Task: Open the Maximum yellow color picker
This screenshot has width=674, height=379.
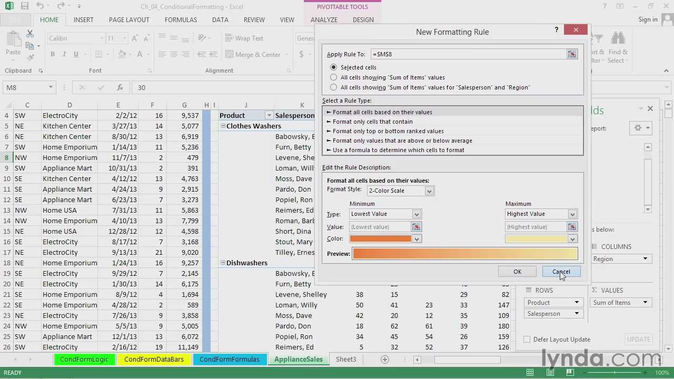Action: pos(572,239)
